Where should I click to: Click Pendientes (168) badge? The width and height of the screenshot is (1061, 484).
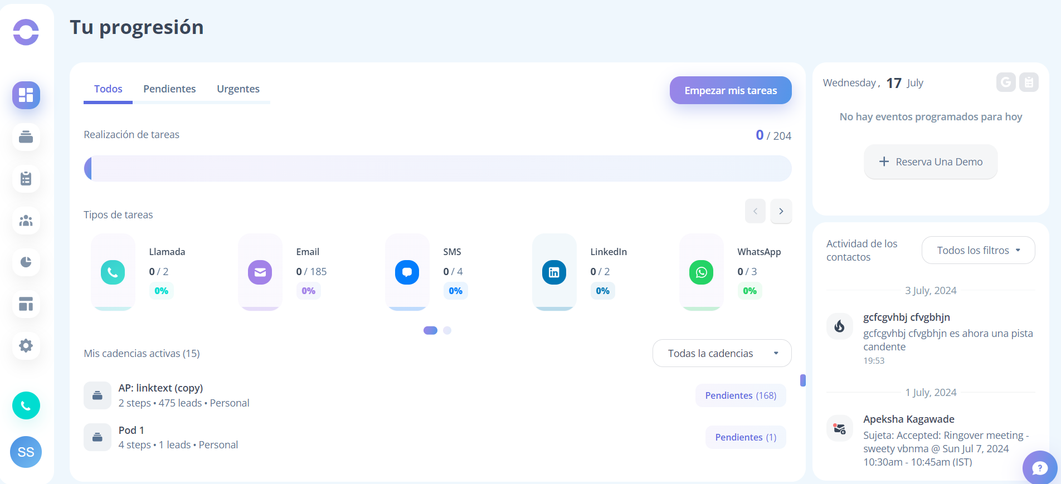[x=741, y=395]
